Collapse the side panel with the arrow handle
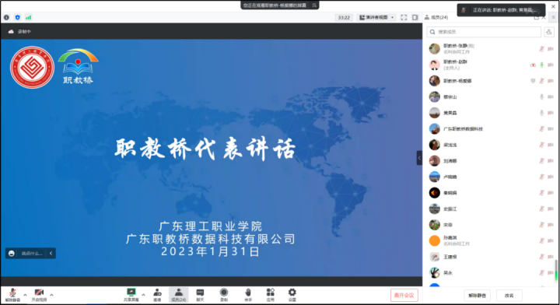The width and height of the screenshot is (560, 305). (x=419, y=158)
